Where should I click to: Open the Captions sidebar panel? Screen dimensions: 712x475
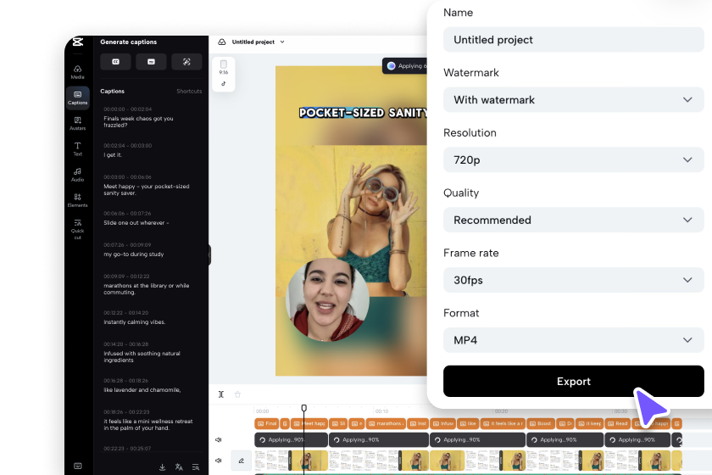click(x=78, y=98)
